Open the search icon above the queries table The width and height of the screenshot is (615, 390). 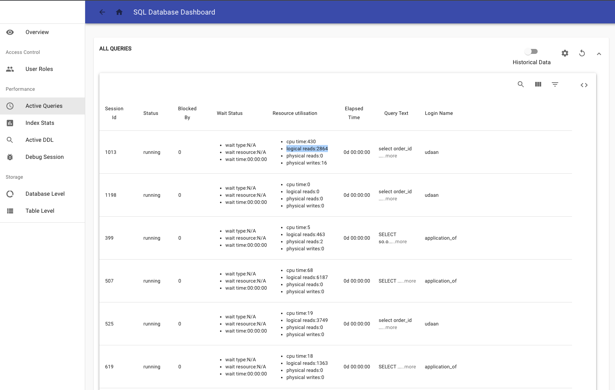[x=521, y=84]
